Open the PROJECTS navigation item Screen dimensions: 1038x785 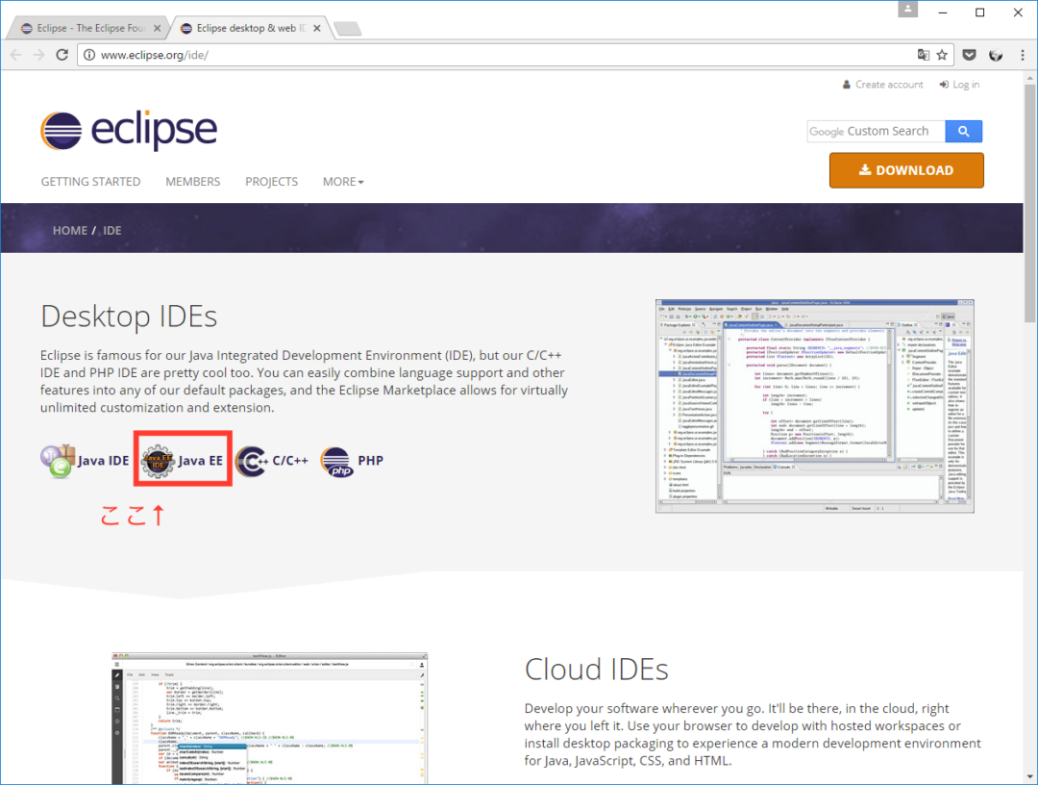pos(271,182)
